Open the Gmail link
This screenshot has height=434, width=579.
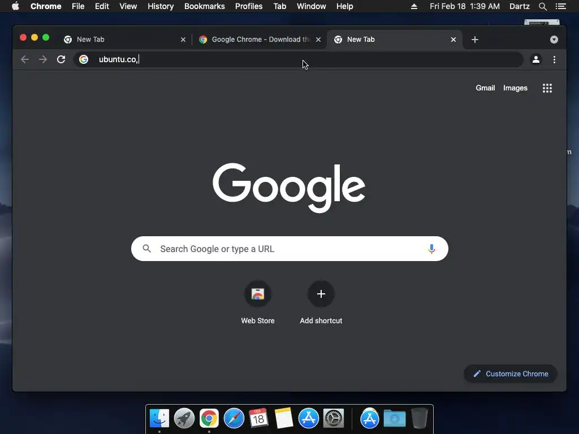coord(485,88)
